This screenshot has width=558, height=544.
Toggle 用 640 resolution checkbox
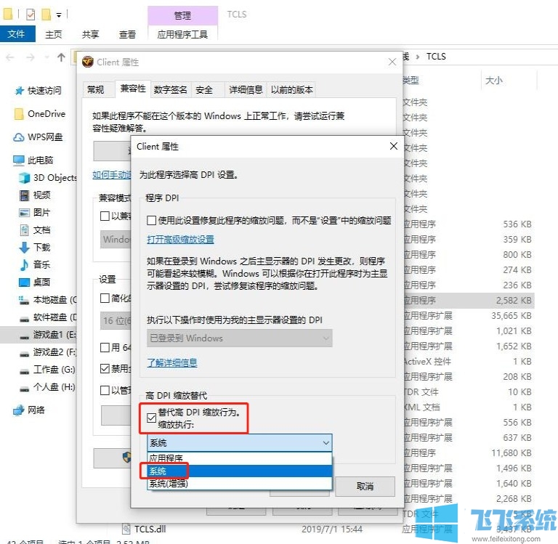tap(105, 347)
